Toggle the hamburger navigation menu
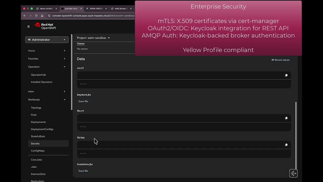 click(29, 26)
